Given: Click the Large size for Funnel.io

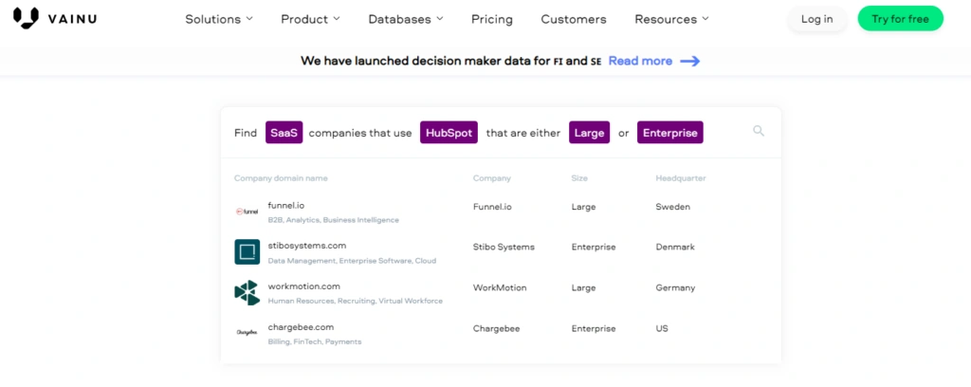Looking at the screenshot, I should click(x=583, y=207).
